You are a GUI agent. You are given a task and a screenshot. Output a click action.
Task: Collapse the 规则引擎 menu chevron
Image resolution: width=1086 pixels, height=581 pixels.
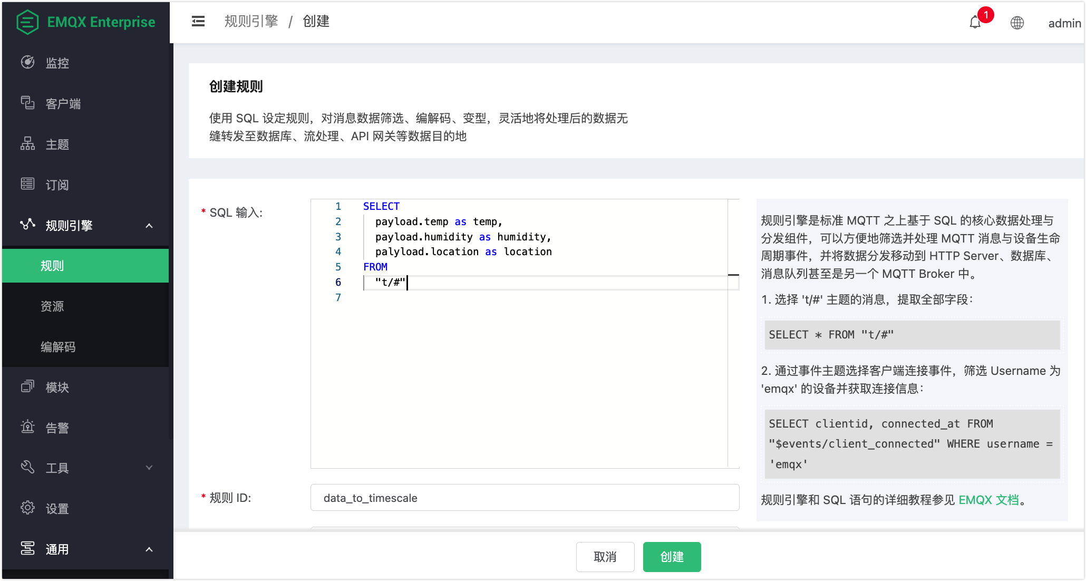click(x=149, y=226)
